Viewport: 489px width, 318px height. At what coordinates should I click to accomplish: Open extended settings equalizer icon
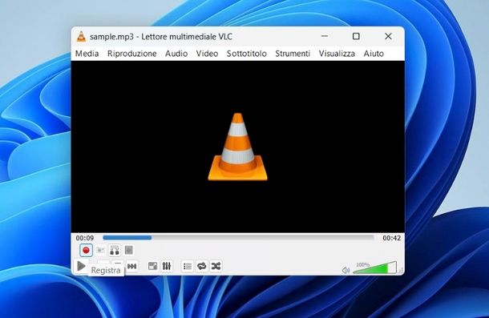coord(167,266)
